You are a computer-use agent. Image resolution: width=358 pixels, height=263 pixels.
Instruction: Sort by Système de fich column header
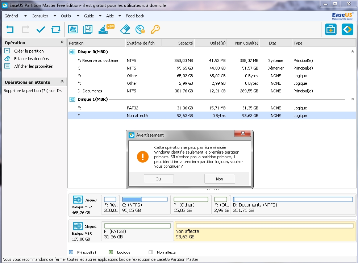[143, 43]
